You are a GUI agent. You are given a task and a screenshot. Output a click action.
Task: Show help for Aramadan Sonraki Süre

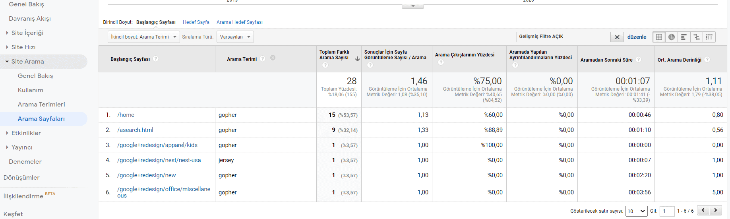tap(638, 60)
